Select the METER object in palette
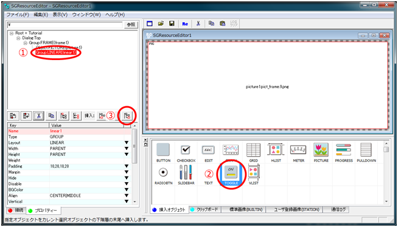Image resolution: width=398 pixels, height=227 pixels. click(298, 152)
